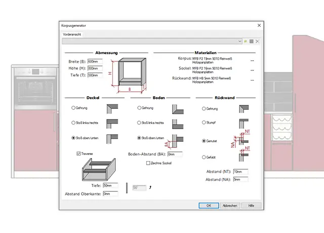The height and width of the screenshot is (233, 324).
Task: Select Gefalzt option under Rückwand
Action: [204, 158]
